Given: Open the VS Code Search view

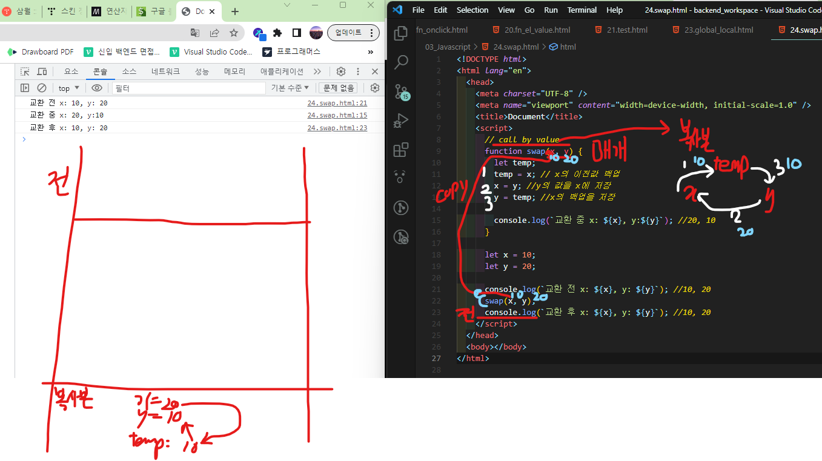Looking at the screenshot, I should 401,62.
